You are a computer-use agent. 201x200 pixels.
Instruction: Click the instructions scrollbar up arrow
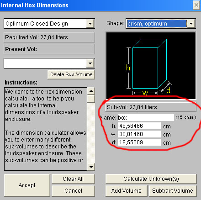pyautogui.click(x=91, y=91)
